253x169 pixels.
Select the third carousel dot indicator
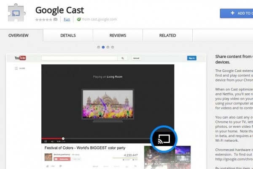[108, 47]
